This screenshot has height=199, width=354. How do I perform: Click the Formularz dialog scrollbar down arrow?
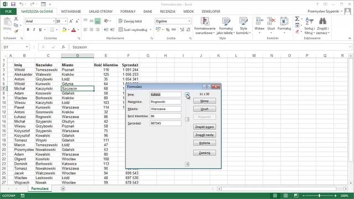point(187,164)
